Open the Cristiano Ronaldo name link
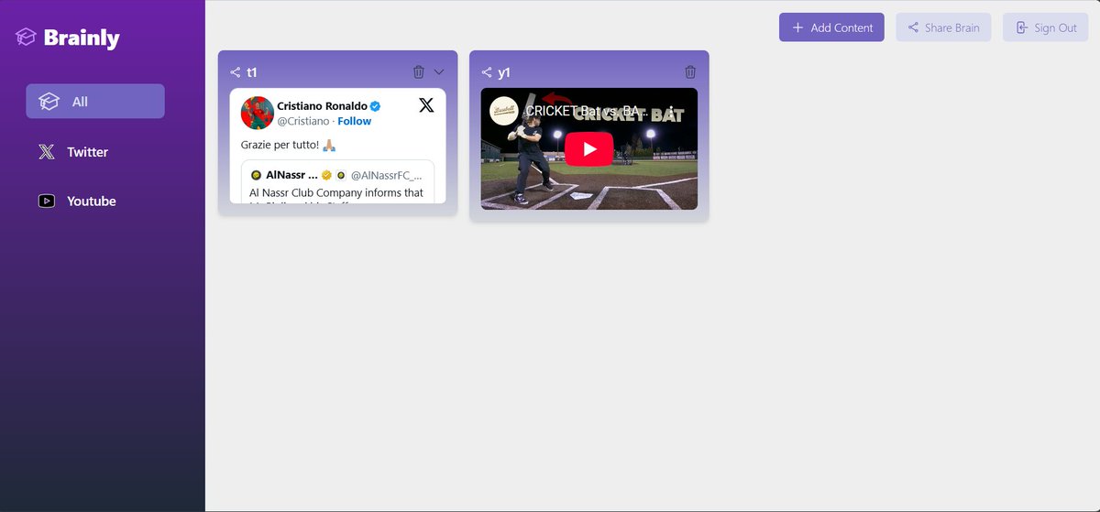The width and height of the screenshot is (1100, 512). 322,106
